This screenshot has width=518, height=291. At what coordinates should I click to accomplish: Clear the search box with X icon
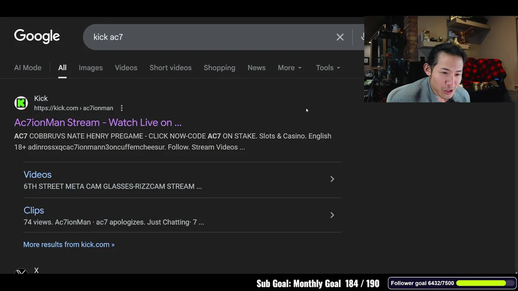340,37
